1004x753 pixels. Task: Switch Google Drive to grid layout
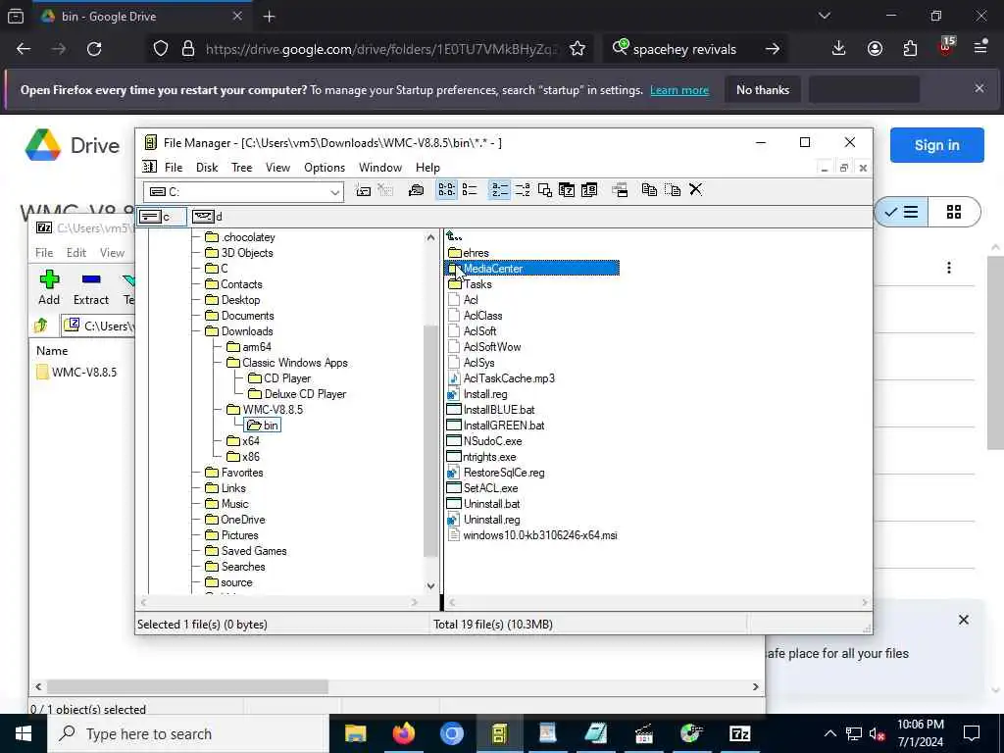tap(953, 212)
